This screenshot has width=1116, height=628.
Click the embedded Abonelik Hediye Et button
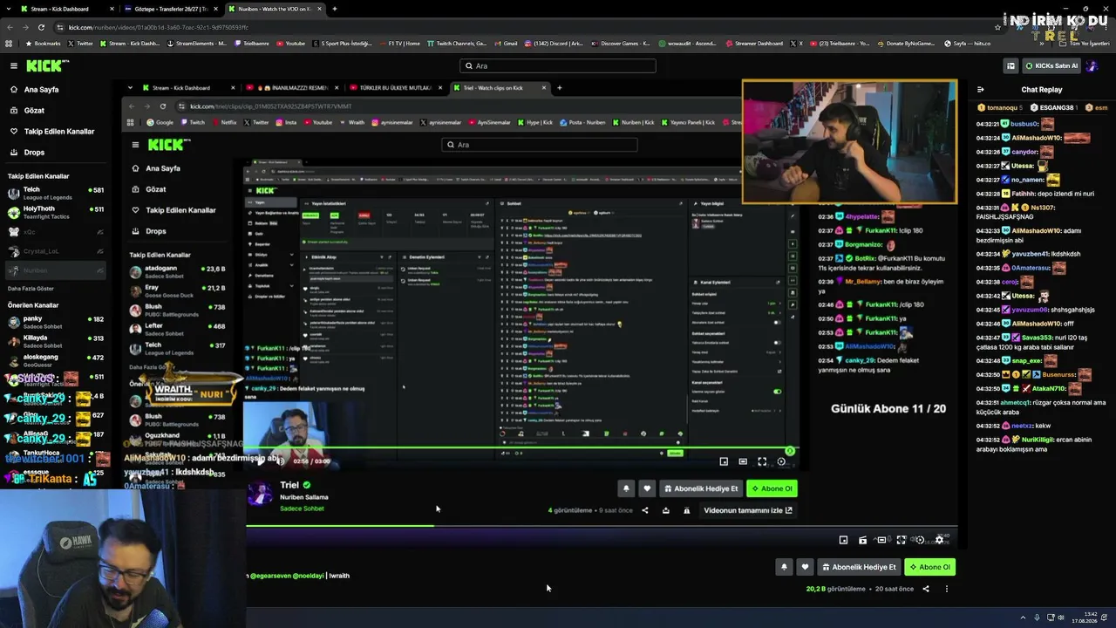[702, 488]
